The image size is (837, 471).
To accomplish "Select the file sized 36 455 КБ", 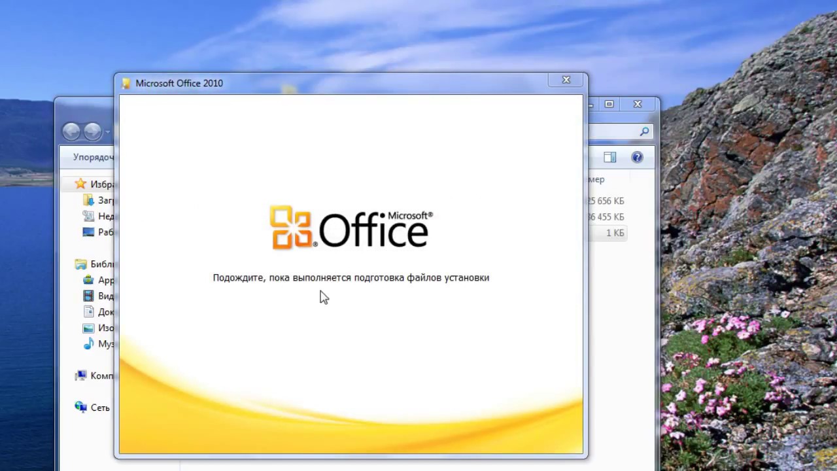I will pyautogui.click(x=606, y=217).
